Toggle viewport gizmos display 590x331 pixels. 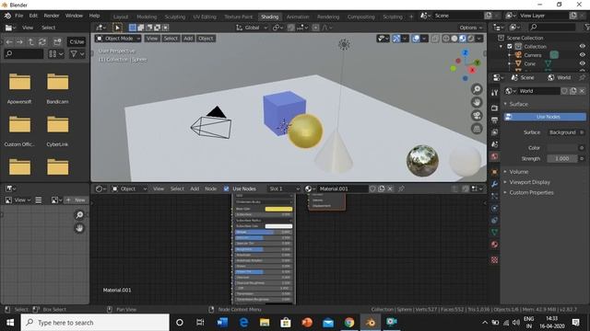396,39
